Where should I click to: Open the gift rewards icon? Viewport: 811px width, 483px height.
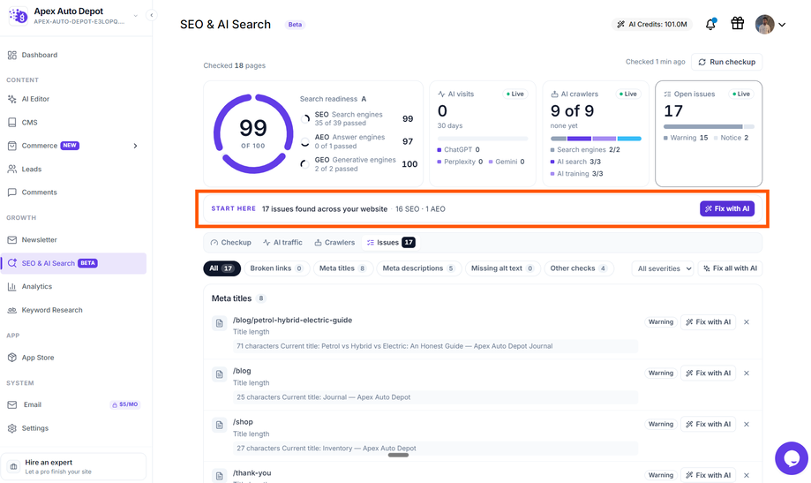click(x=737, y=23)
